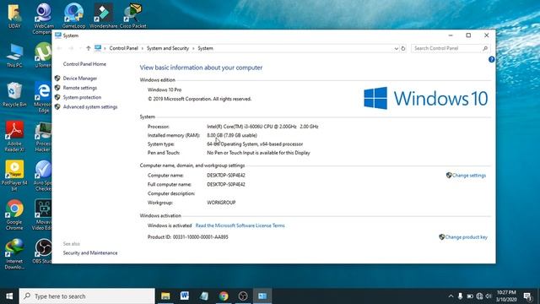
Task: Select the UDAY folder on desktop
Action: coord(14,16)
